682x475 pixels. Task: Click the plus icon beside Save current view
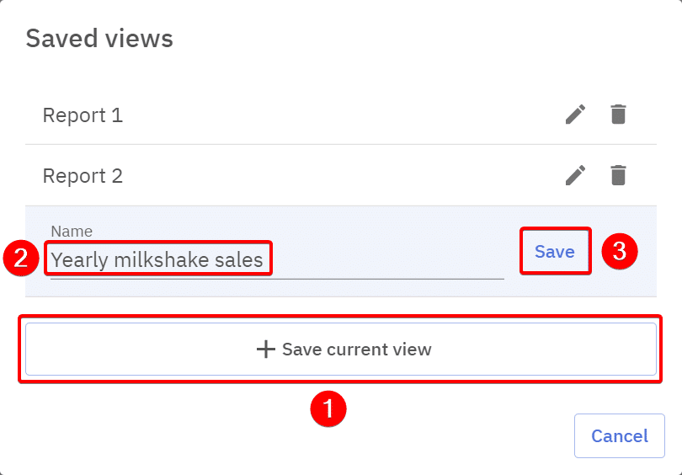point(266,350)
